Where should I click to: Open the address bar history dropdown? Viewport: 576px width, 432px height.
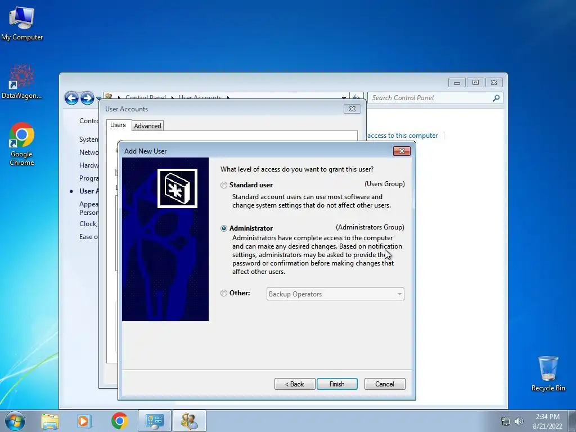344,97
